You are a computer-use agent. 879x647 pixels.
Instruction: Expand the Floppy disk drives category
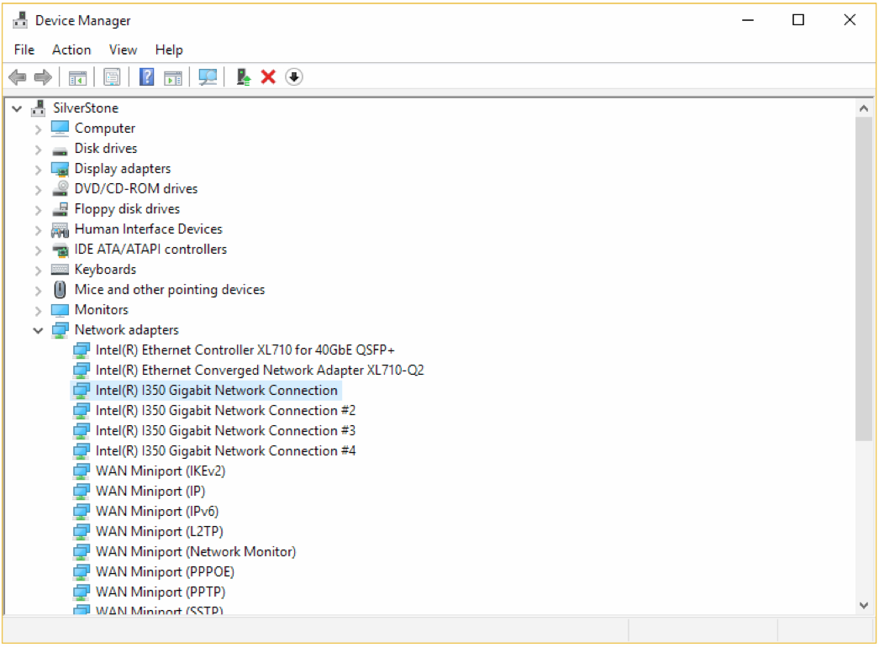(38, 210)
